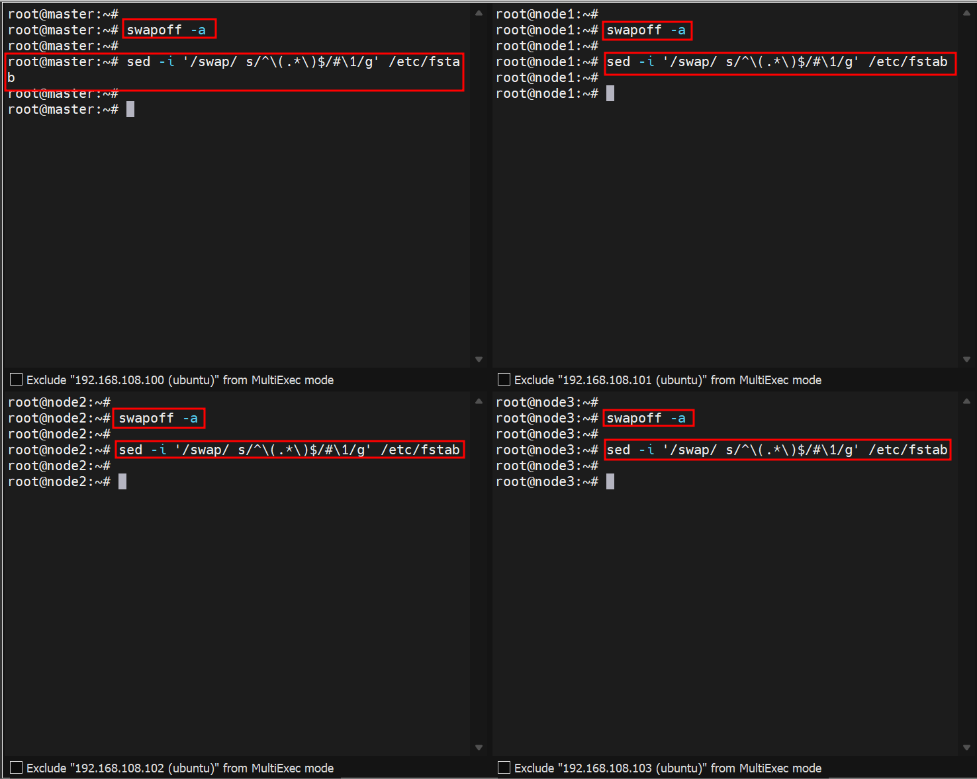Click the node2 pane scroll-up arrow

click(x=479, y=401)
